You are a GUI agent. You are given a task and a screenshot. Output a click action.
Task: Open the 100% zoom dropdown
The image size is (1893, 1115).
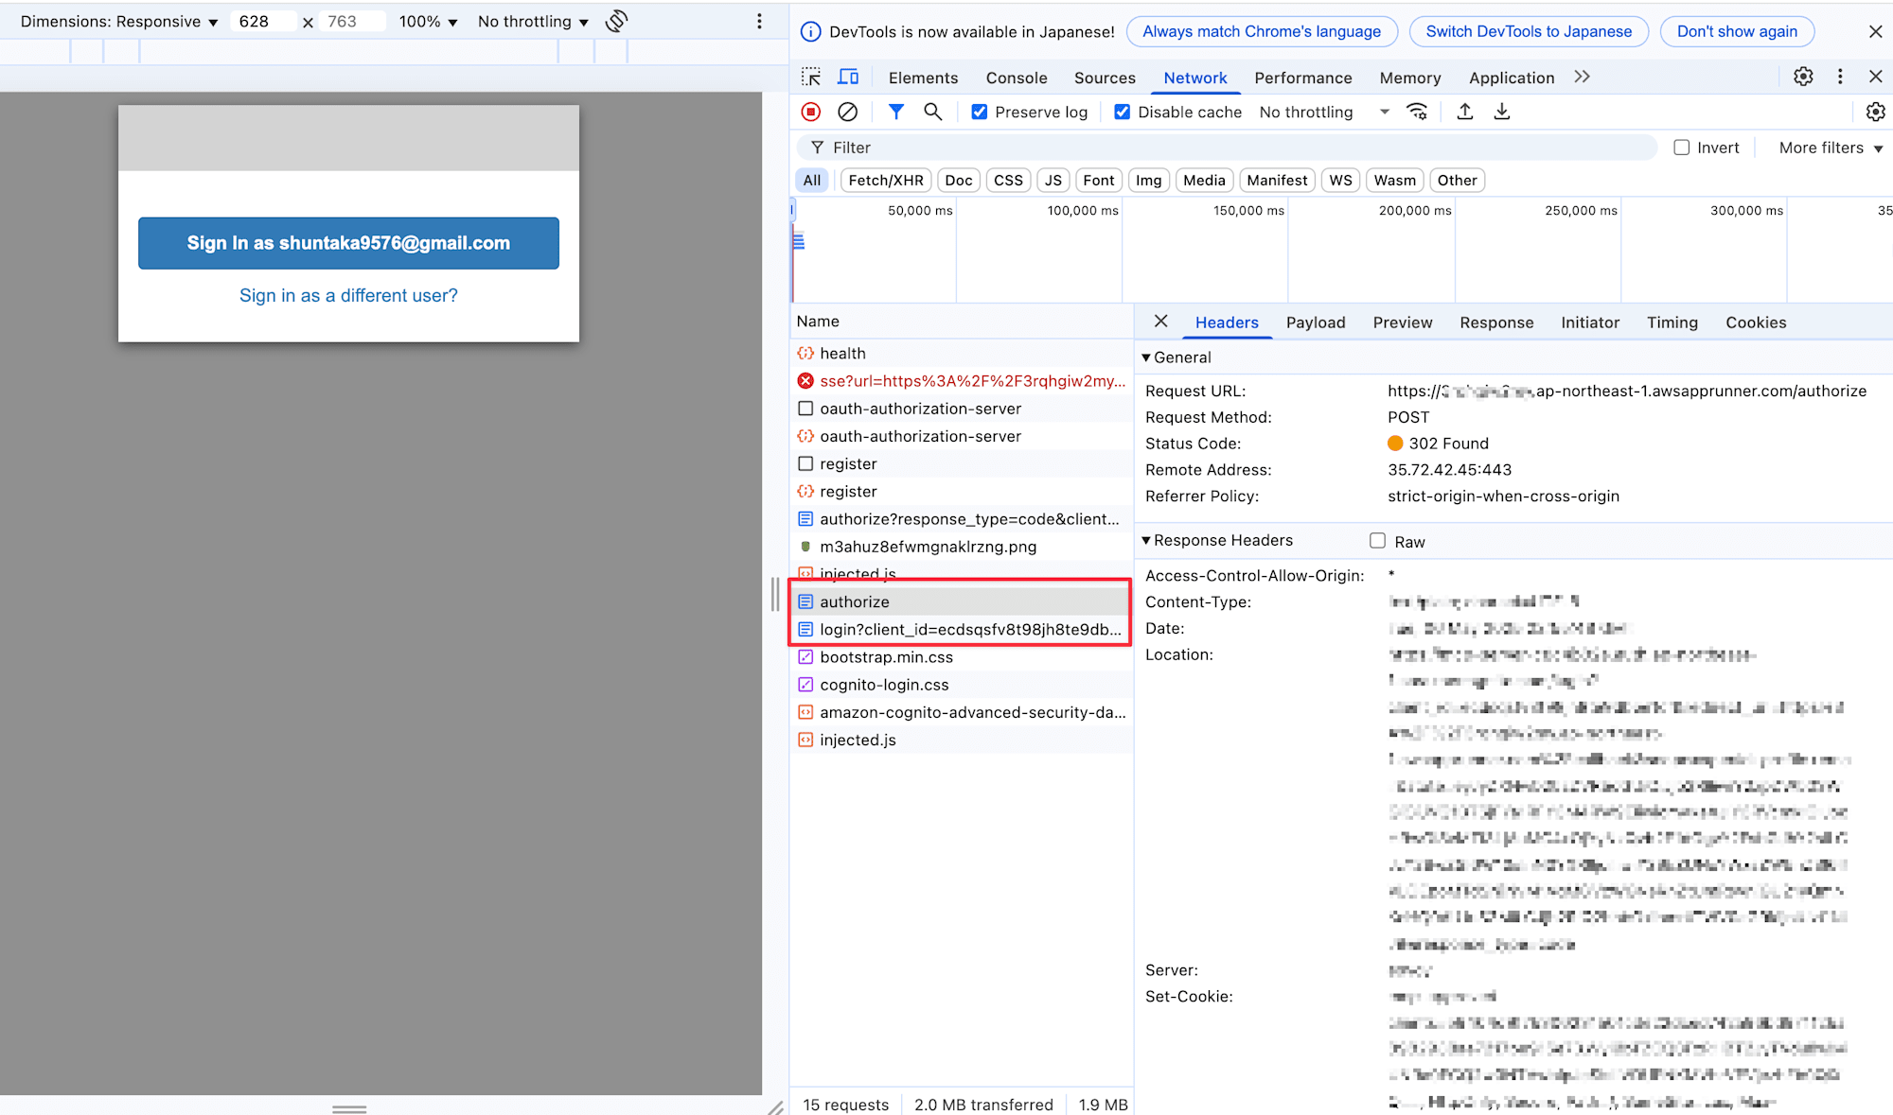(x=428, y=21)
